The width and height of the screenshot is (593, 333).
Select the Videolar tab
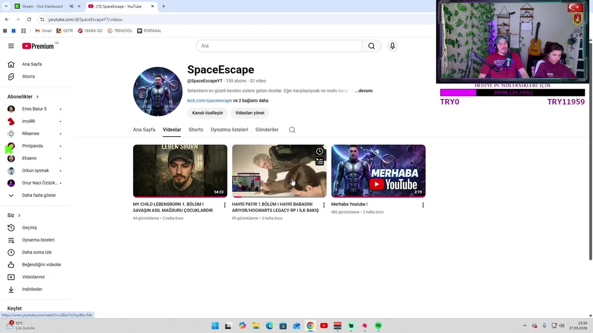[172, 129]
